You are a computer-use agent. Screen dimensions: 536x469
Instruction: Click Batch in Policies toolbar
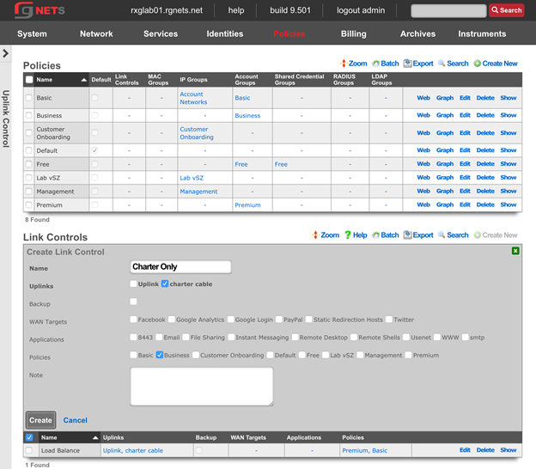click(386, 64)
